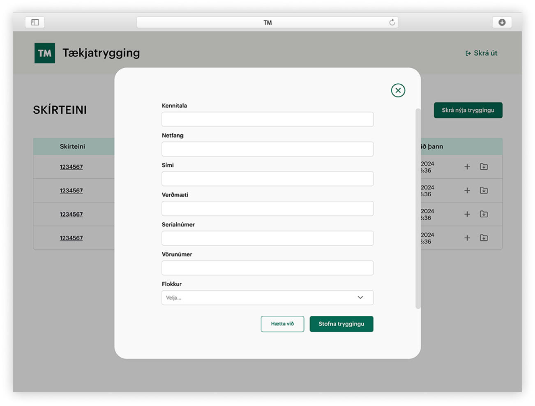Click into the Netfang field
The image size is (535, 406).
(x=267, y=149)
